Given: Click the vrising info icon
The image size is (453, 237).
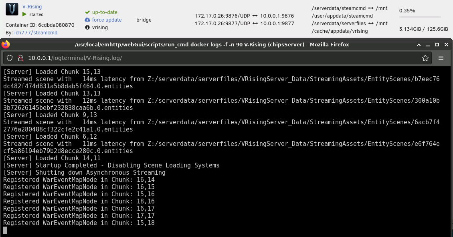Looking at the screenshot, I should click(87, 27).
